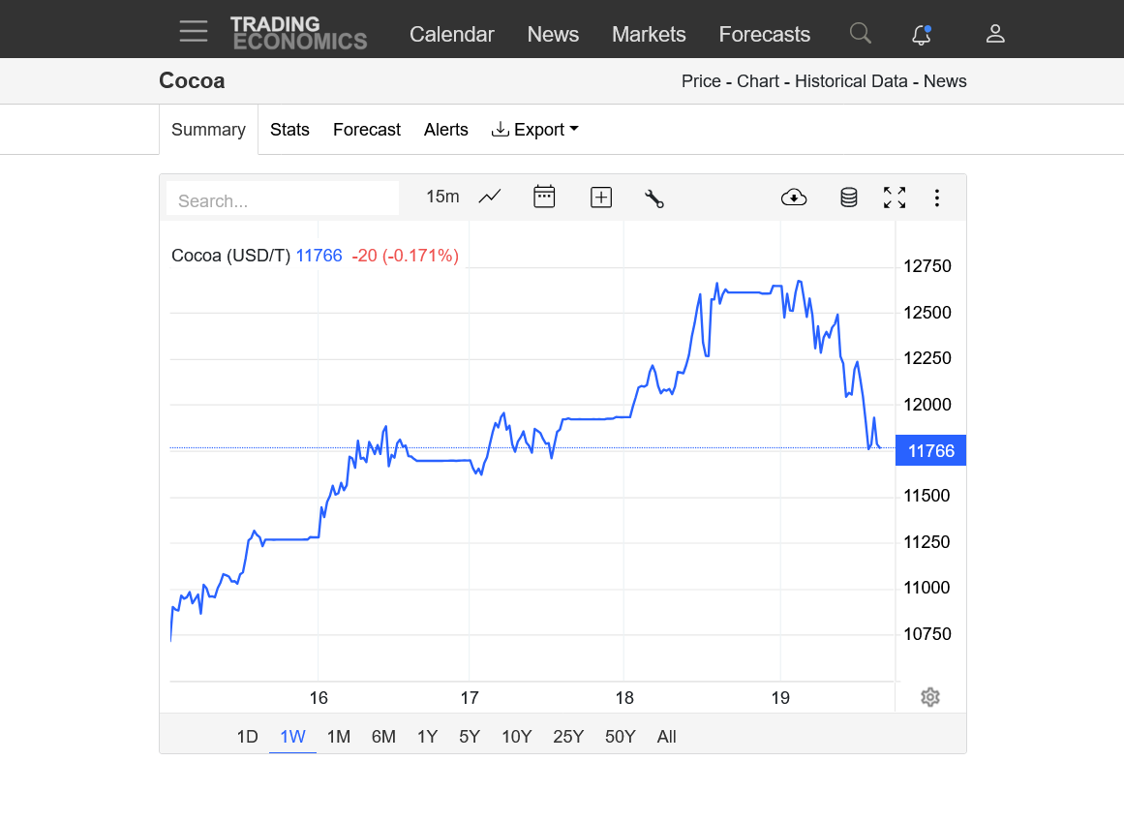
Task: Click the search magnifier icon
Action: pos(860,34)
